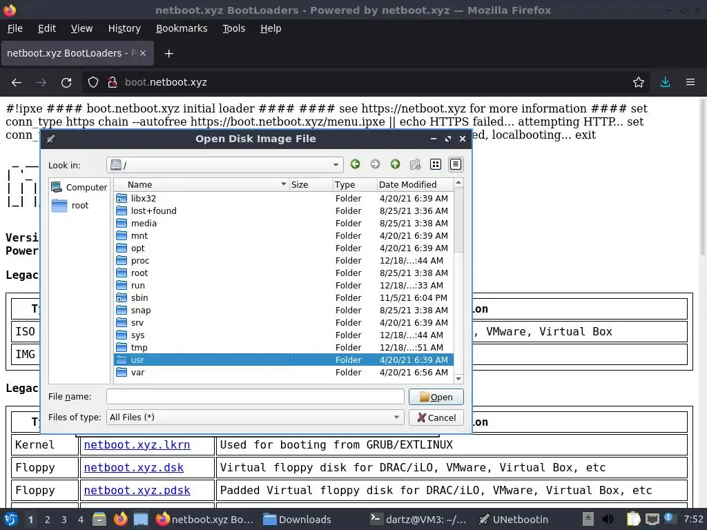Launch Firefox from the taskbar quick launcher
Viewport: 707px width, 530px height.
point(120,520)
